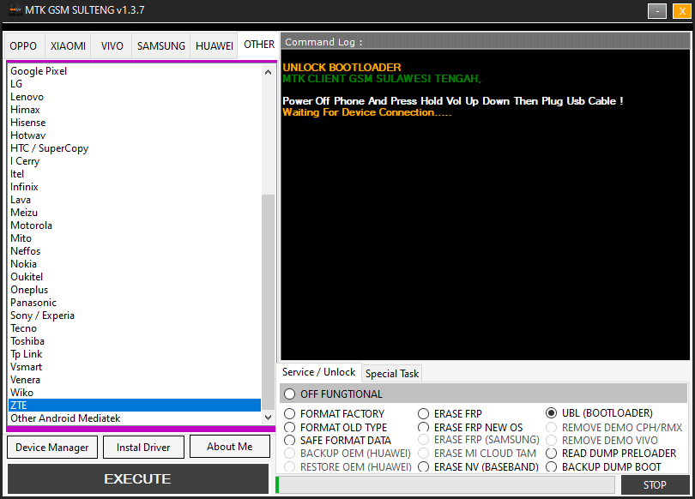Enable the FORMAT FACTORY radio button
Viewport: 695px width, 499px height.
[290, 414]
